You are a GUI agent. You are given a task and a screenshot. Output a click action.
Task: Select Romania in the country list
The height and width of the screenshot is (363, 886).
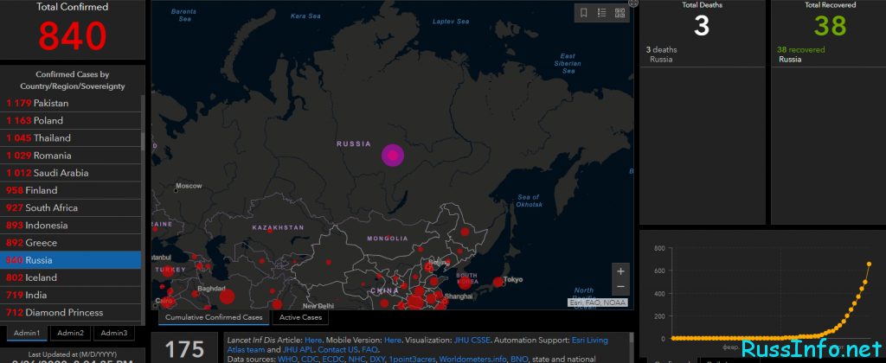point(71,156)
